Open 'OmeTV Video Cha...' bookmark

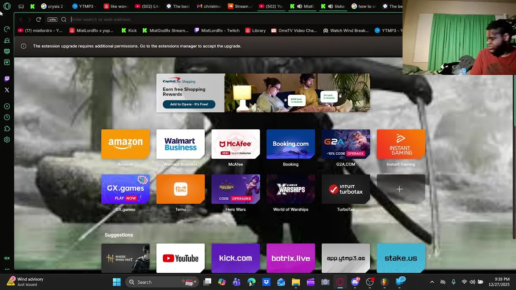[x=294, y=31]
